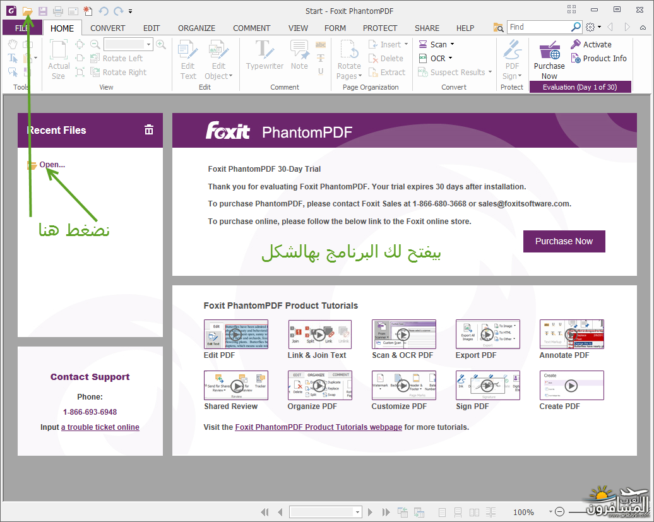Open the page number dropdown in status bar
This screenshot has width=654, height=522.
click(357, 512)
